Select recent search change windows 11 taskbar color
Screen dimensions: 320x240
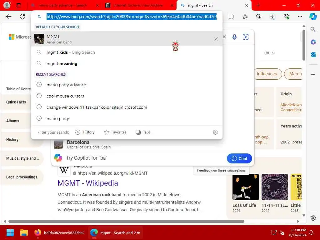[x=127, y=107]
